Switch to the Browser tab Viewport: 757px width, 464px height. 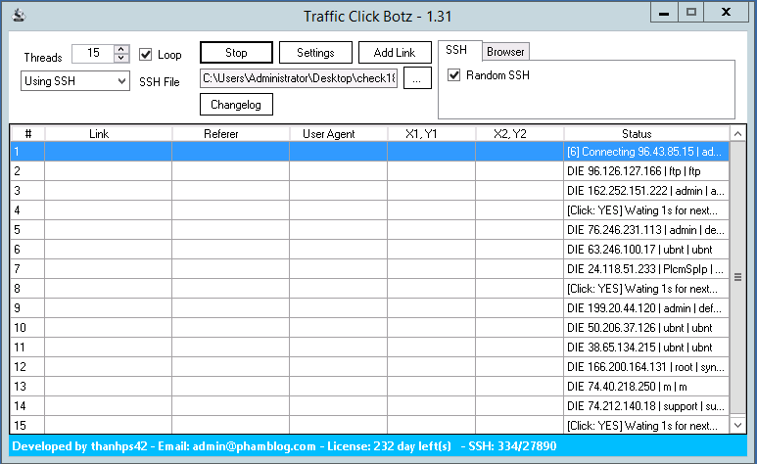coord(505,51)
